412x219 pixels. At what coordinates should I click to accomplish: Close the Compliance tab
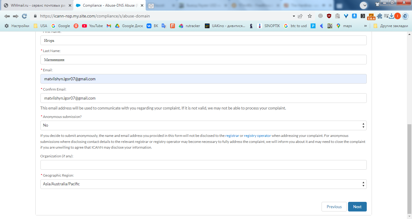pos(142,5)
